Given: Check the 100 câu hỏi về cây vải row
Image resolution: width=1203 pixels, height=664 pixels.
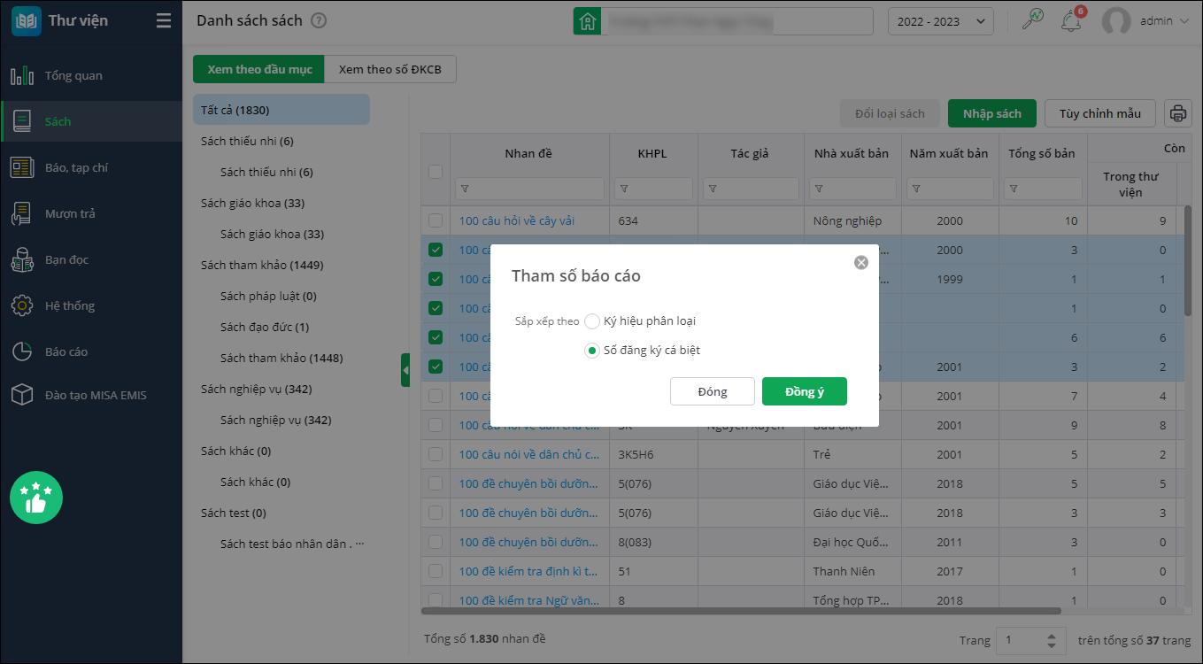Looking at the screenshot, I should point(436,220).
